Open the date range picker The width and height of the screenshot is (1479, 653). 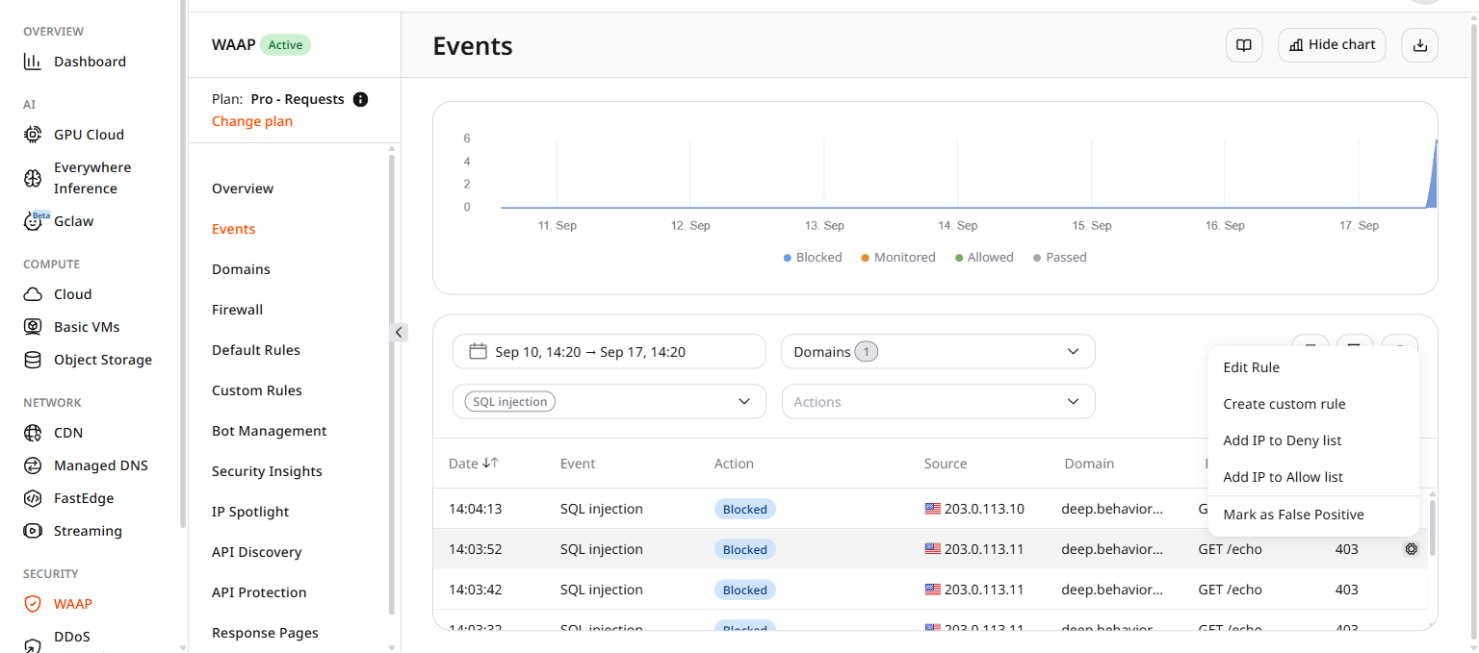click(610, 351)
